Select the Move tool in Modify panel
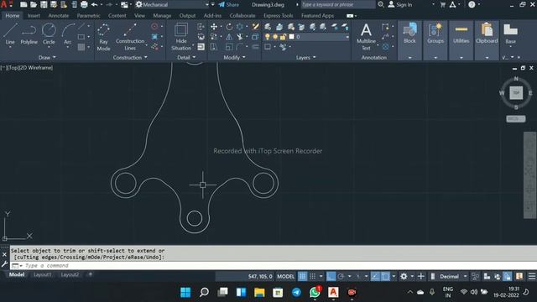This screenshot has height=302, width=537. tap(214, 27)
